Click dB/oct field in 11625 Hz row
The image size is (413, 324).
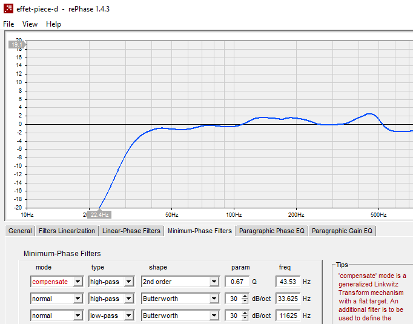tap(234, 316)
